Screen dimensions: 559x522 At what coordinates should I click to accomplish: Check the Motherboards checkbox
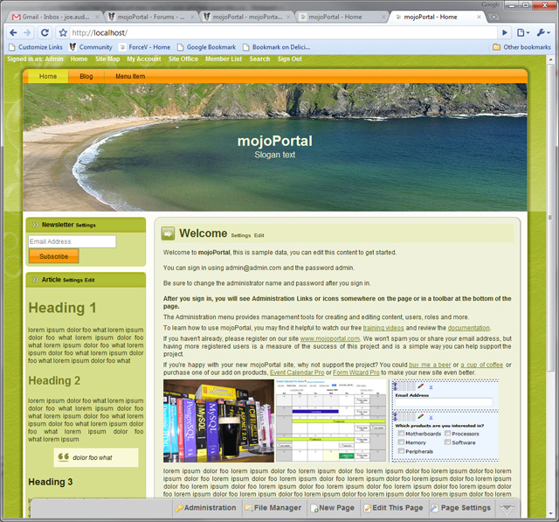click(x=401, y=434)
